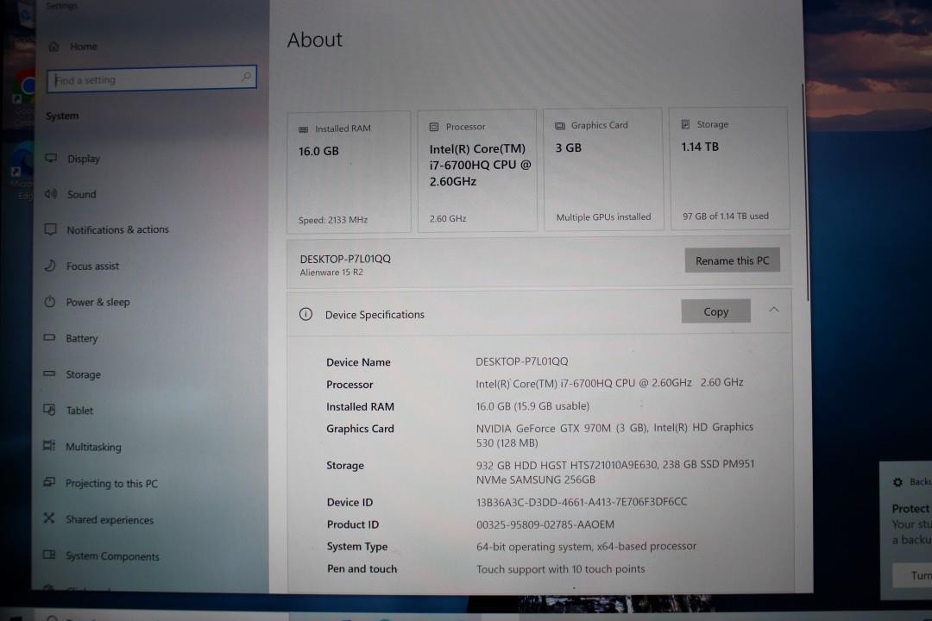Click the Storage drive icon in sidebar
The width and height of the screenshot is (932, 621).
[49, 373]
